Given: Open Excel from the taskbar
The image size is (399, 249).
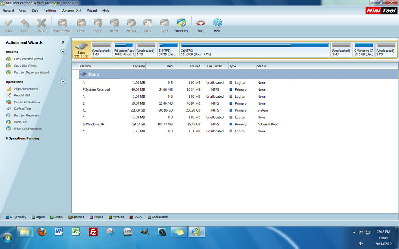Looking at the screenshot, I should click(76, 232).
